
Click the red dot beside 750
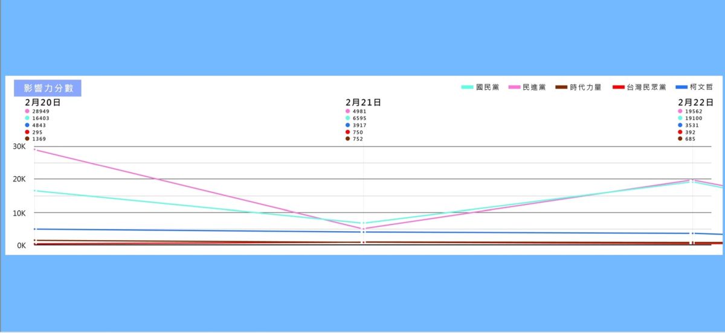pos(347,132)
